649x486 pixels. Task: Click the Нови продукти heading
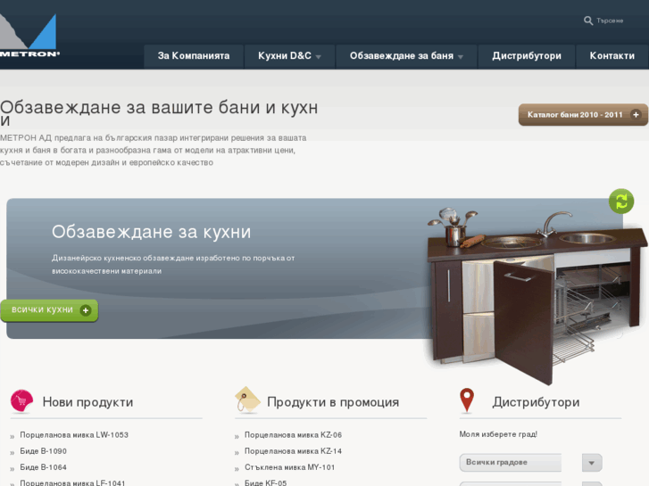click(87, 402)
